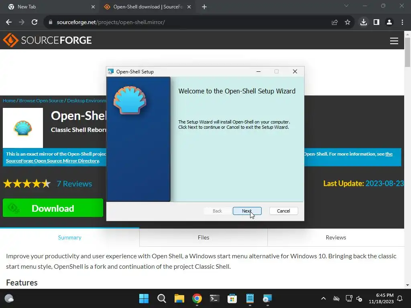Open a new browser tab with plus

coord(204,7)
